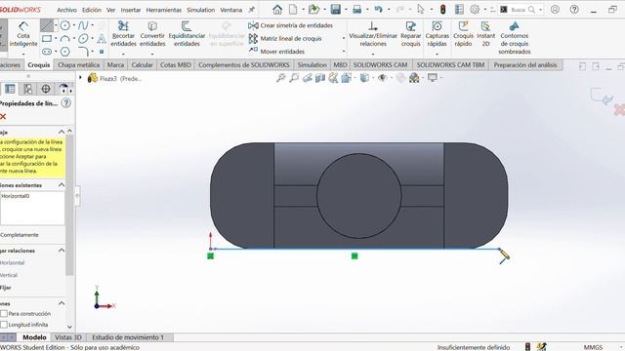Viewport: 625px width, 351px height.
Task: Open the Archivo menu
Action: [66, 10]
